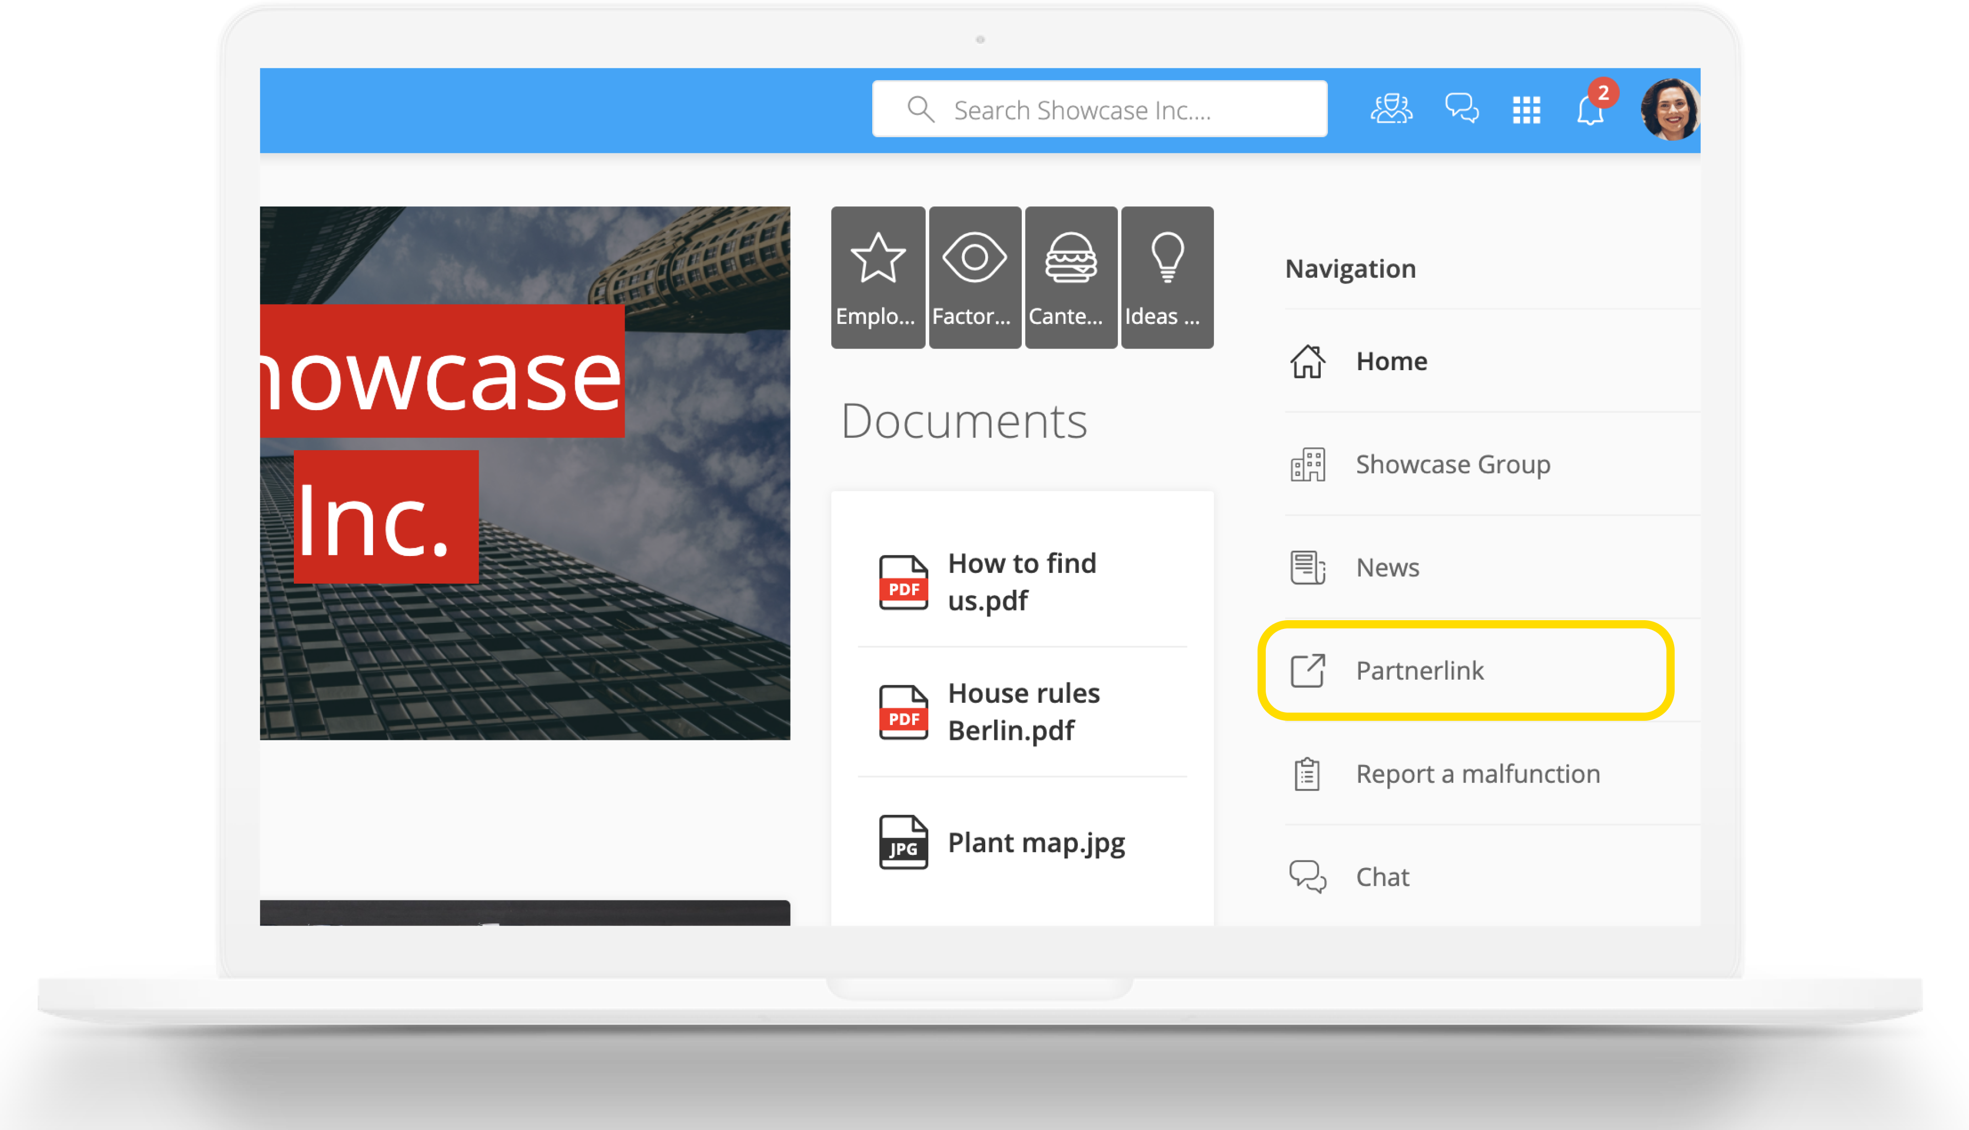Viewport: 1969px width, 1130px height.
Task: Open the chat bubbles icon in header
Action: pyautogui.click(x=1461, y=109)
